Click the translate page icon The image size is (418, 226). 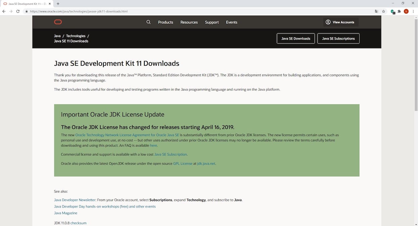(x=376, y=11)
